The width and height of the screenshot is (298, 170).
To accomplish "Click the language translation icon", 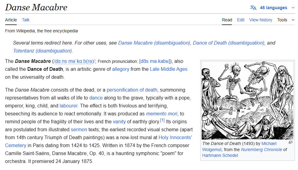I will (x=253, y=8).
